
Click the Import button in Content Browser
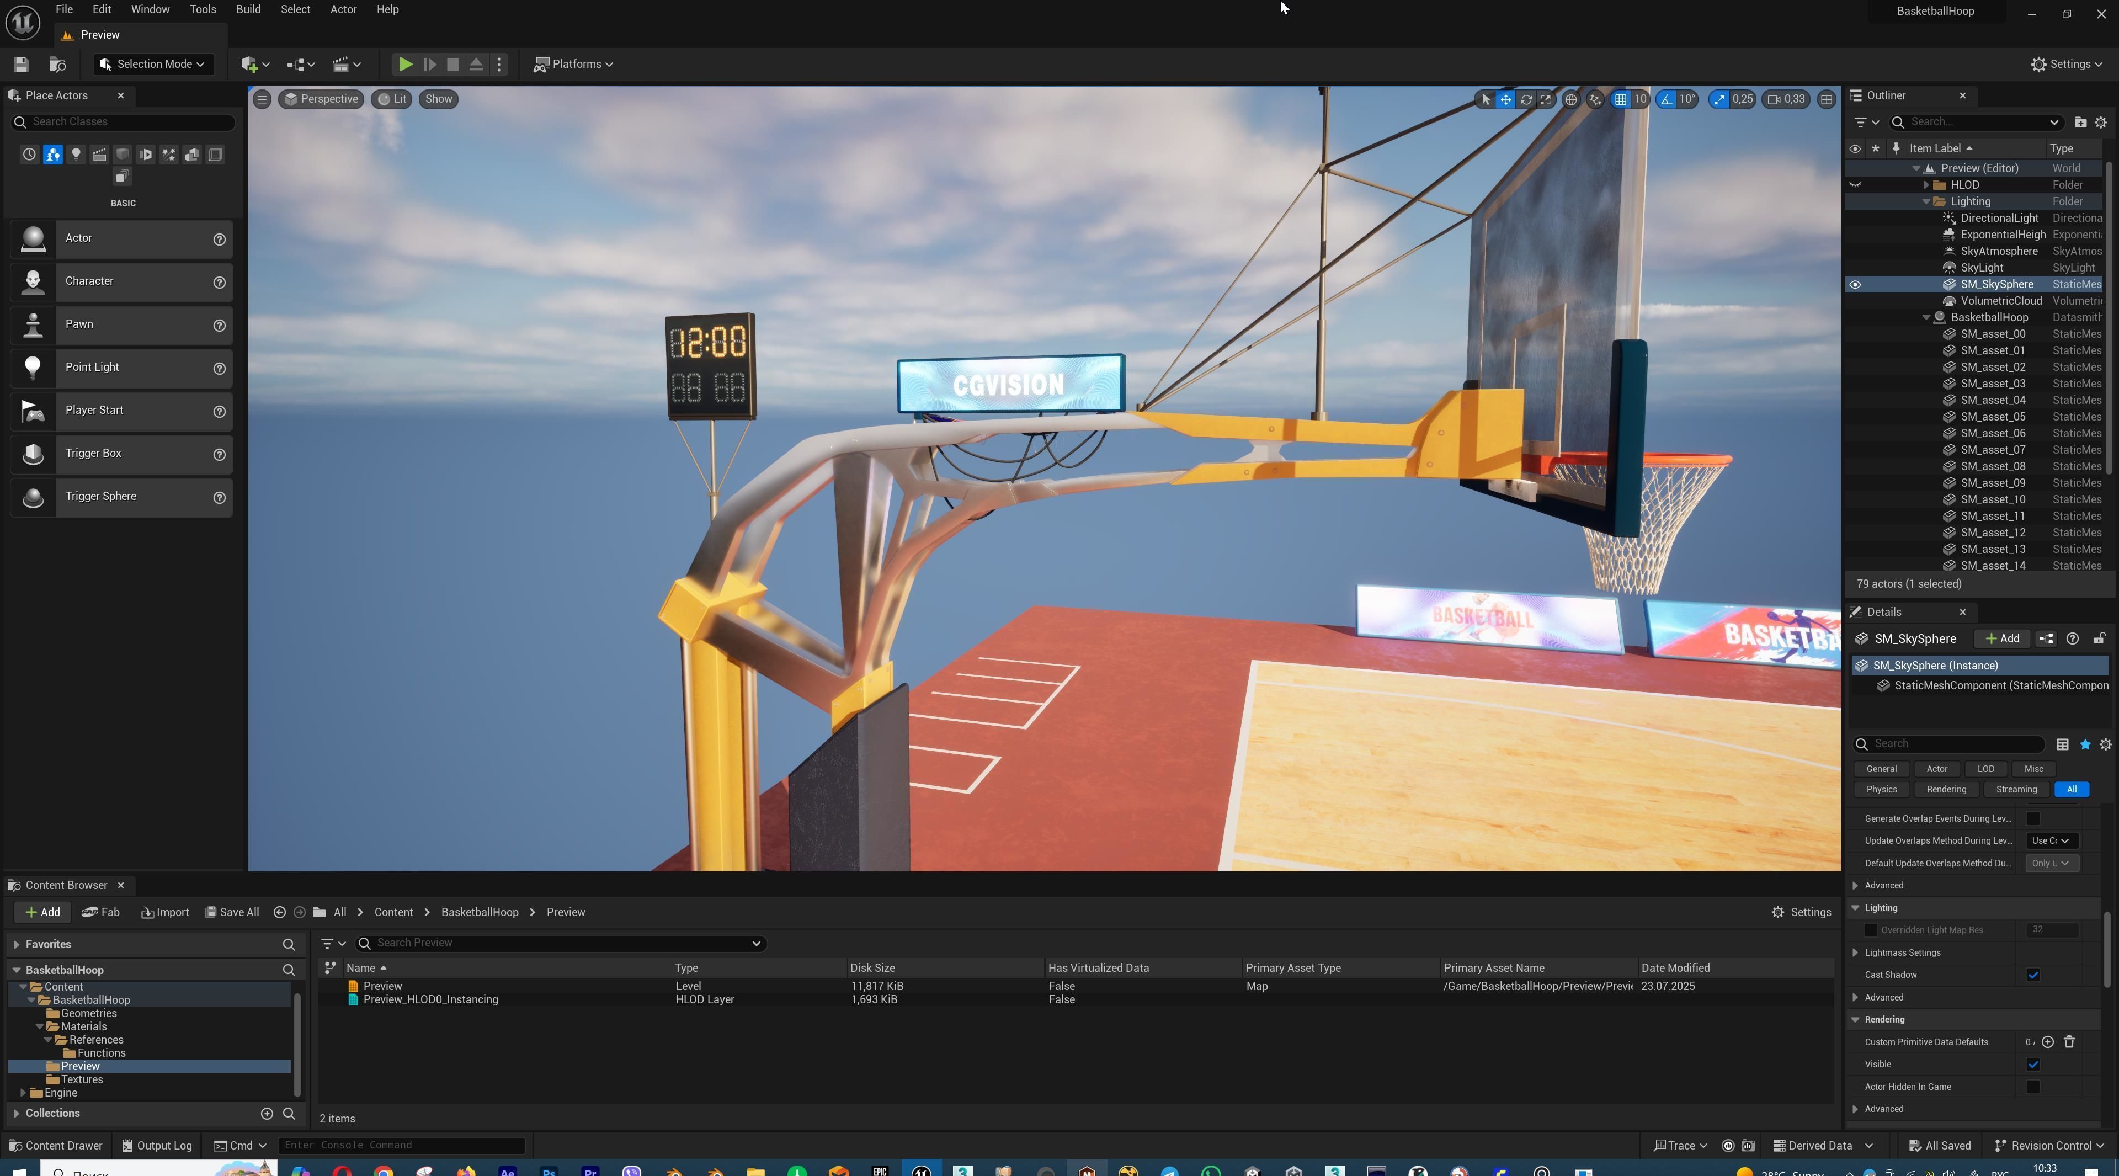166,912
